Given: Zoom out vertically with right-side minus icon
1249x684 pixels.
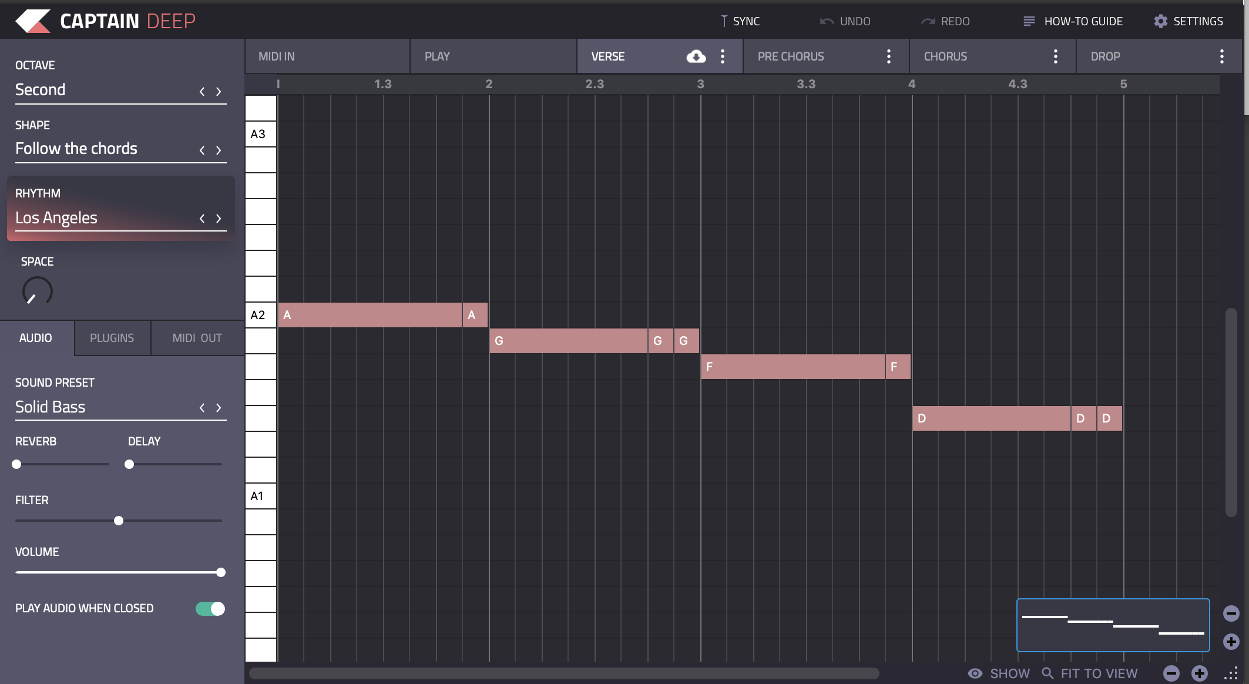Looking at the screenshot, I should (x=1231, y=613).
